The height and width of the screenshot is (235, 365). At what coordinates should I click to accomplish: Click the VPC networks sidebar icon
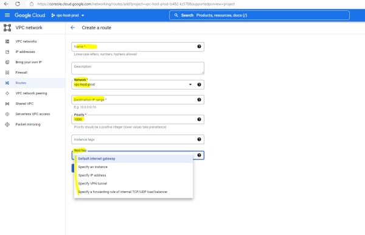[7, 41]
